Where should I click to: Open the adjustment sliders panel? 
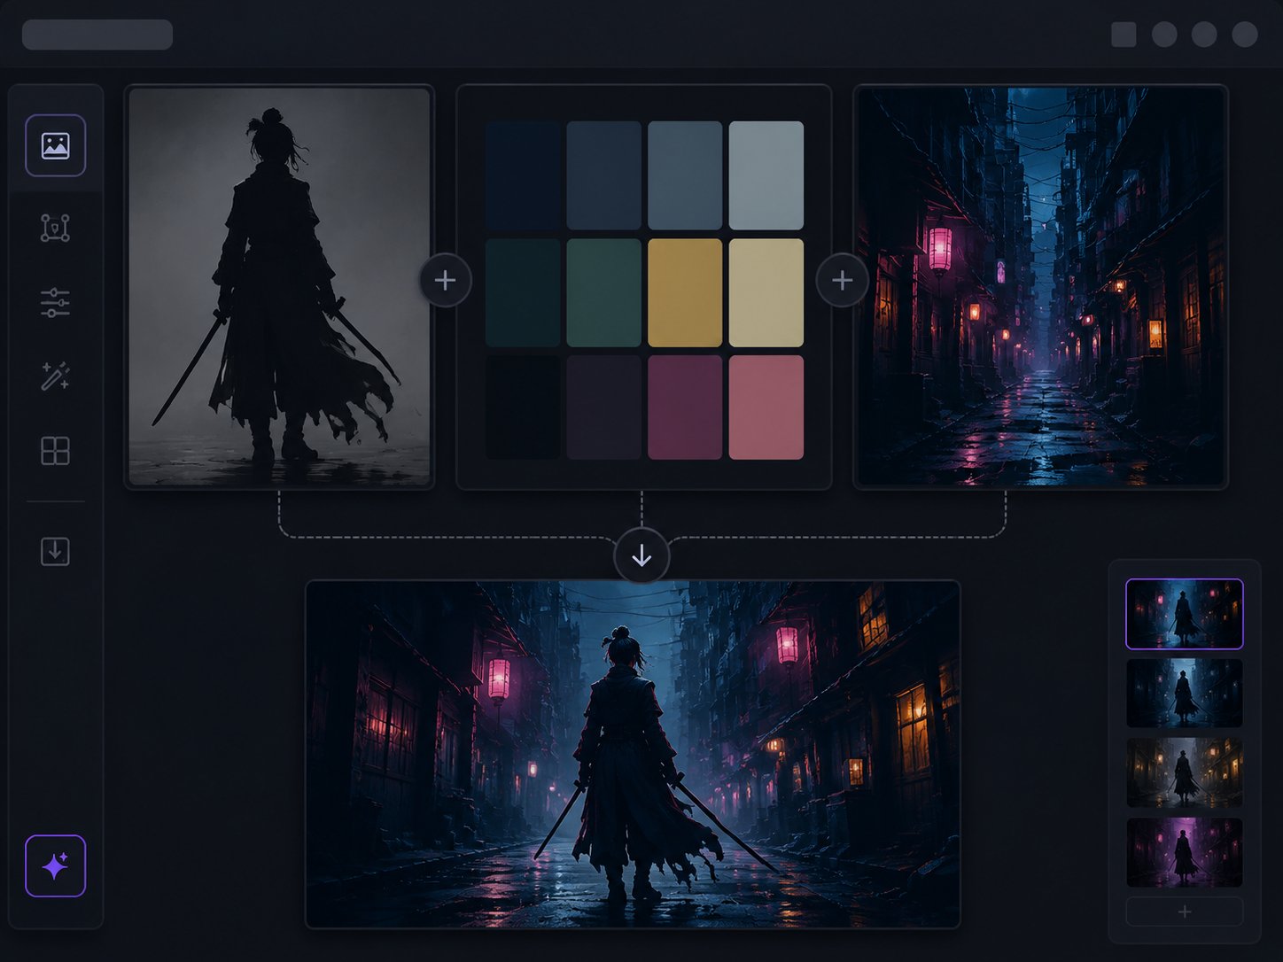[55, 303]
